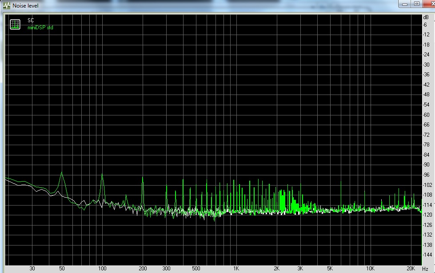
Task: Click the 20K frequency axis label
Action: [x=411, y=268]
